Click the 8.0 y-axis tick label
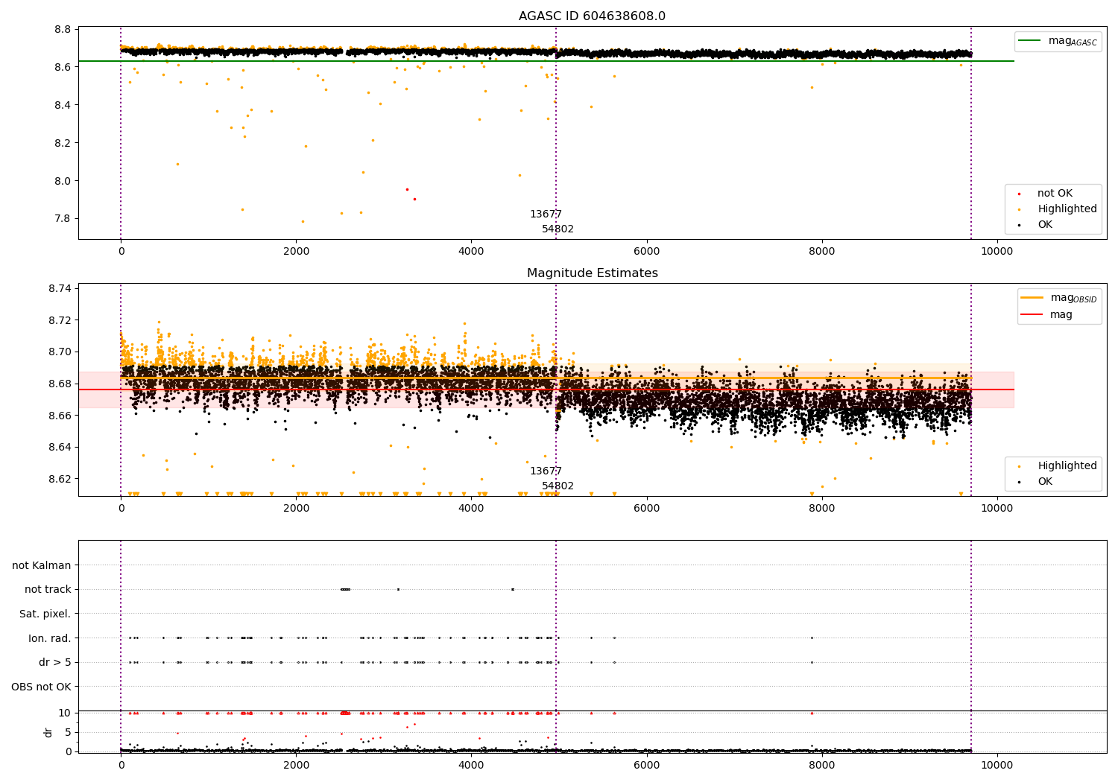Image resolution: width=1118 pixels, height=782 pixels. coord(63,181)
